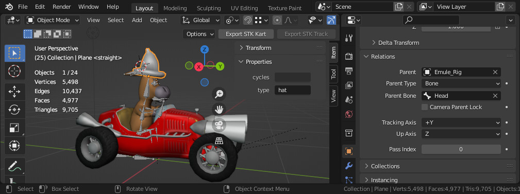Toggle the snapping magnet button
The image size is (520, 194).
(x=247, y=20)
